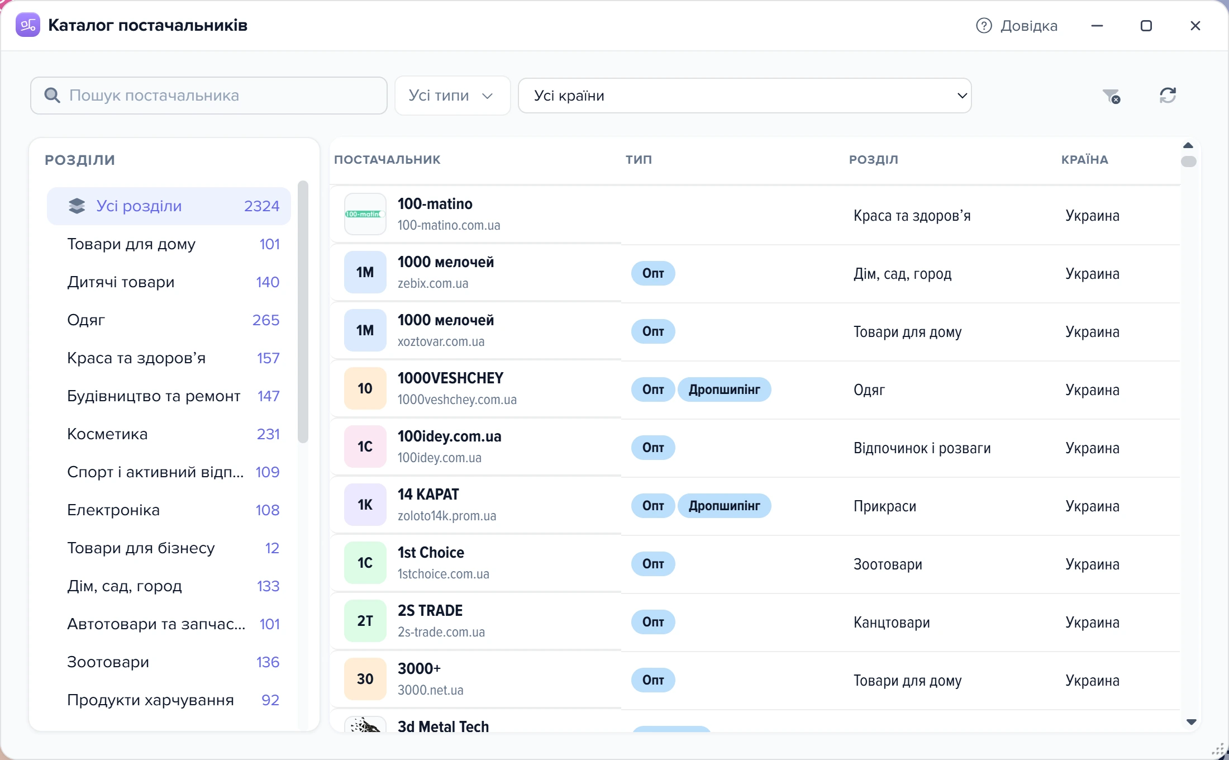1229x760 pixels.
Task: Select Товари для дому section
Action: click(x=169, y=244)
